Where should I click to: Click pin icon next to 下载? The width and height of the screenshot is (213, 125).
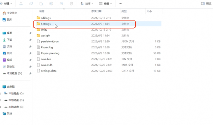(x=30, y=40)
